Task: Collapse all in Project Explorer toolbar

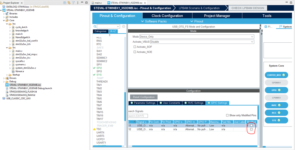Action: tap(65, 3)
